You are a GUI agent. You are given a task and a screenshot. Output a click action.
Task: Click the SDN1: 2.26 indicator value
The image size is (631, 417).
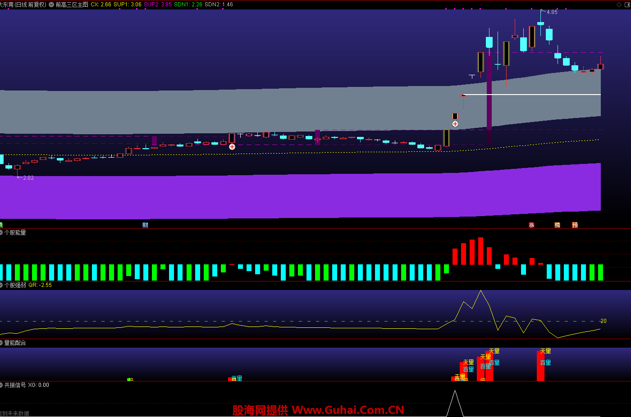188,5
